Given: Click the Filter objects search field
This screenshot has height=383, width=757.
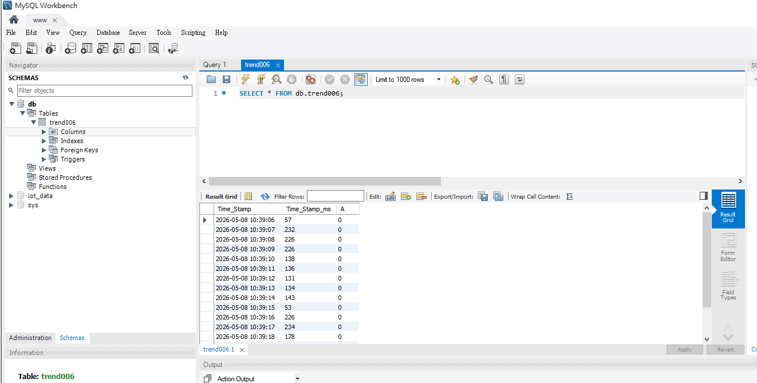Looking at the screenshot, I should [104, 90].
